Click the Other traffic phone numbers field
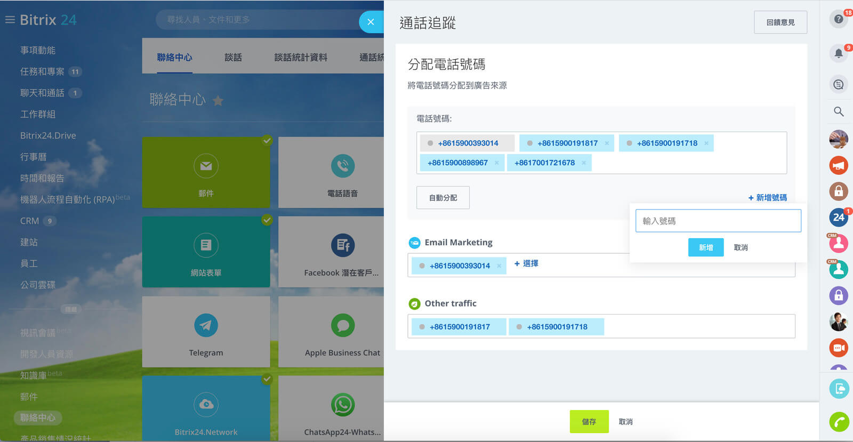Screen dimensions: 853x442 coord(601,326)
